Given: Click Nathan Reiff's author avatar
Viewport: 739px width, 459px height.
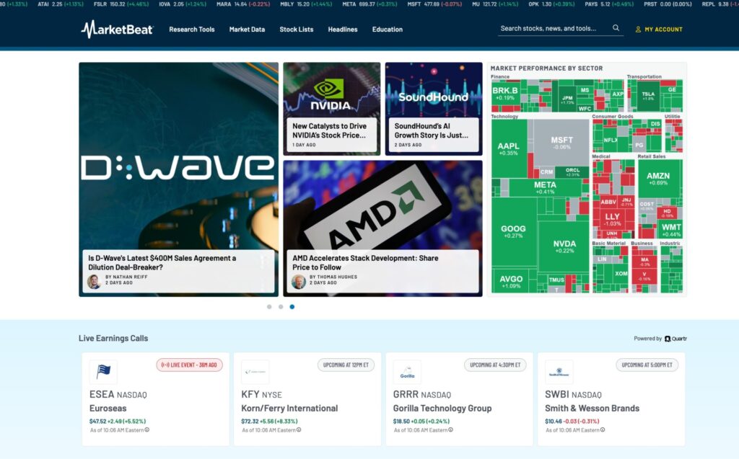Looking at the screenshot, I should coord(94,281).
